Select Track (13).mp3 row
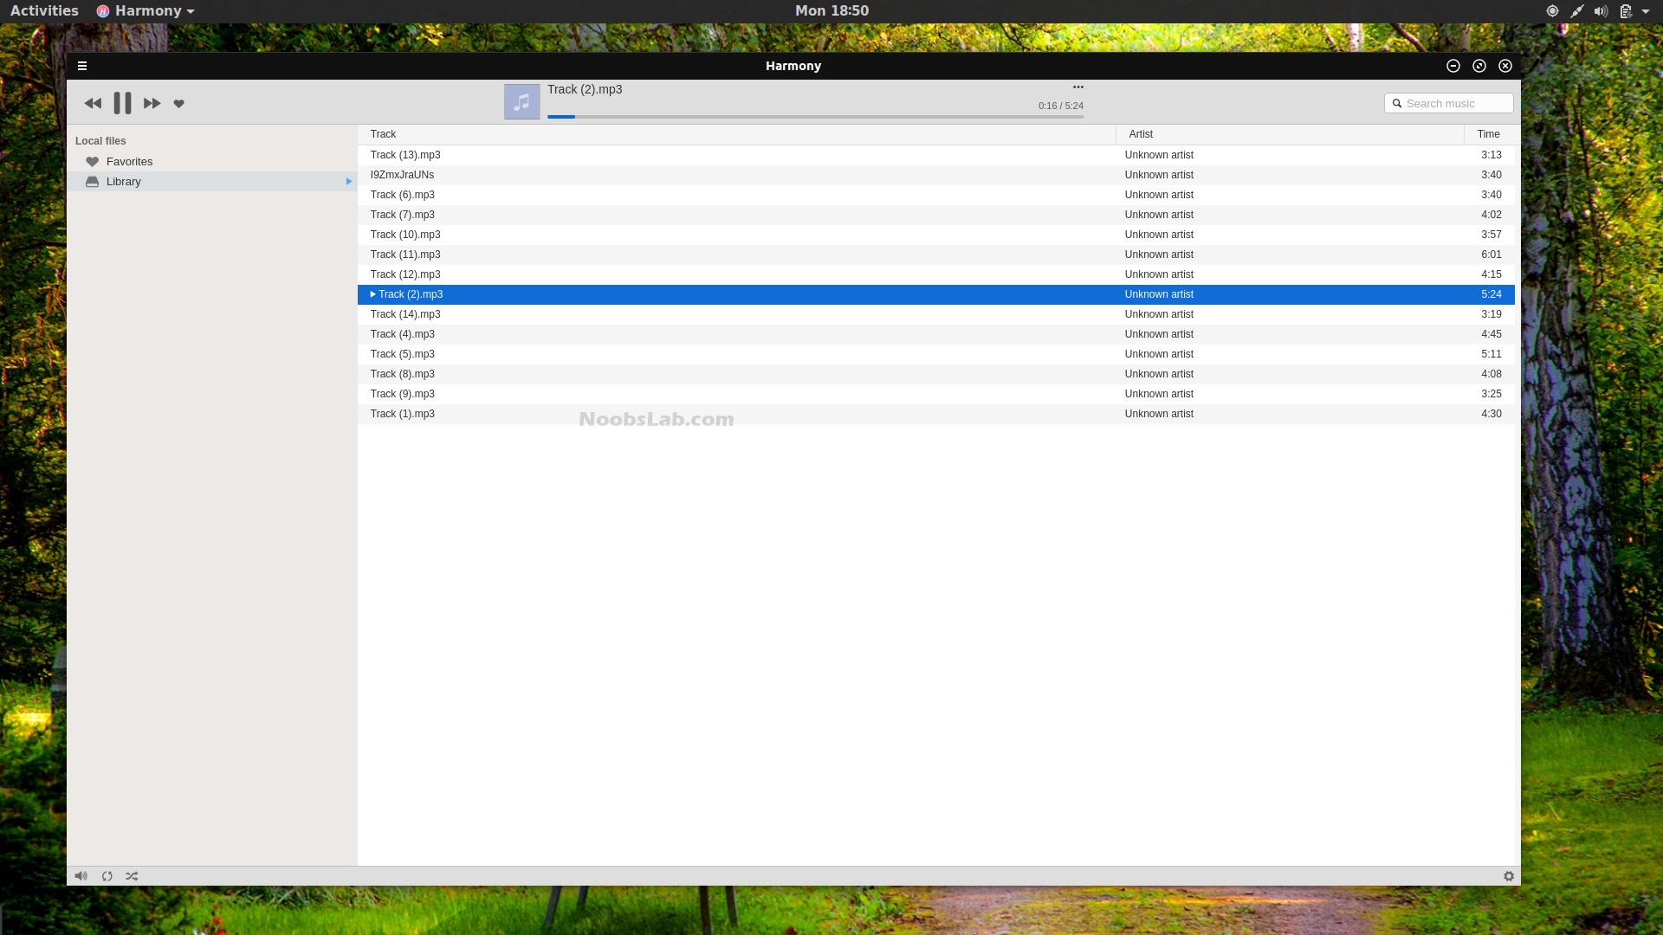The height and width of the screenshot is (935, 1663). pos(936,155)
